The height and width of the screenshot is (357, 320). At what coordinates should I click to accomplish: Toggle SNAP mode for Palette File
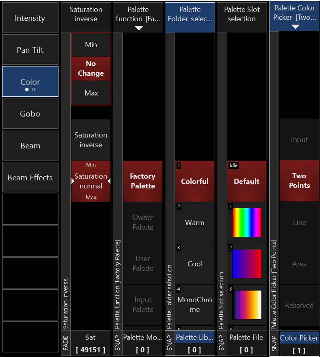[222, 343]
